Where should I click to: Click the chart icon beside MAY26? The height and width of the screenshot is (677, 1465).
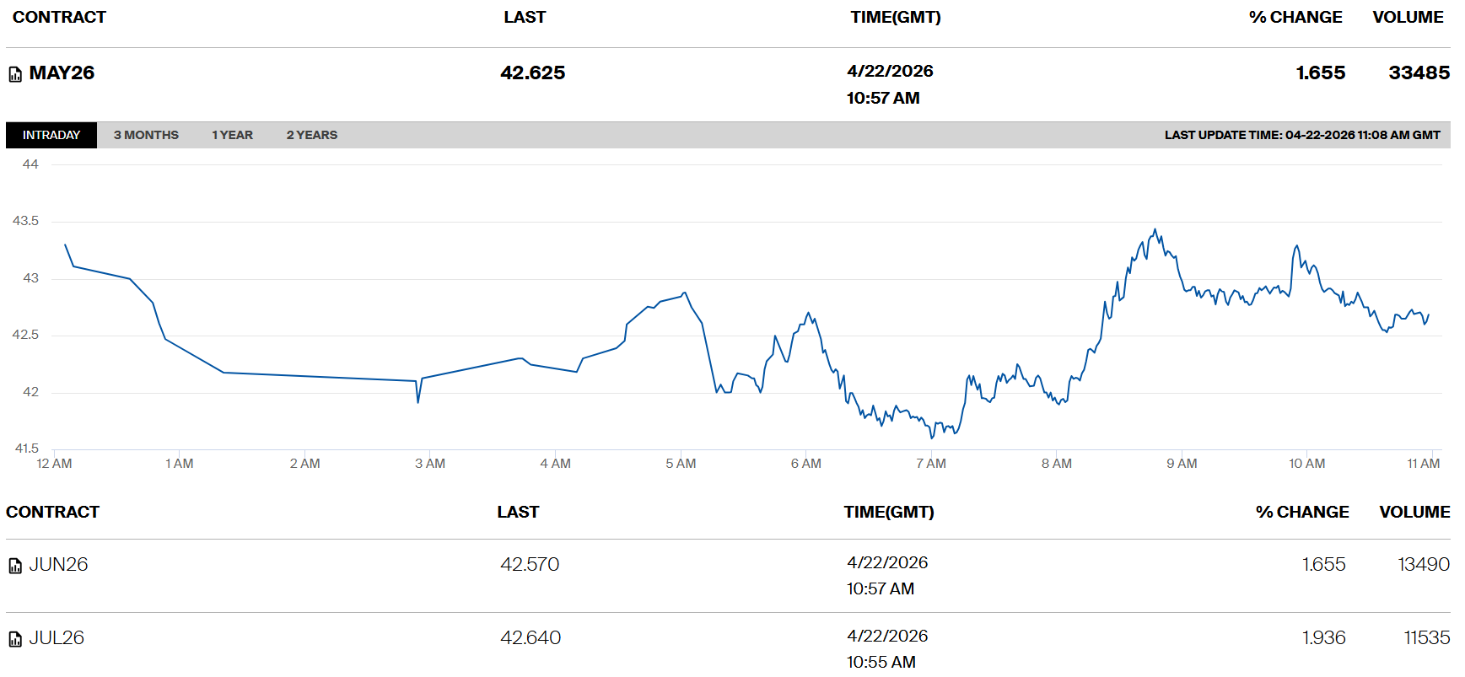[15, 74]
